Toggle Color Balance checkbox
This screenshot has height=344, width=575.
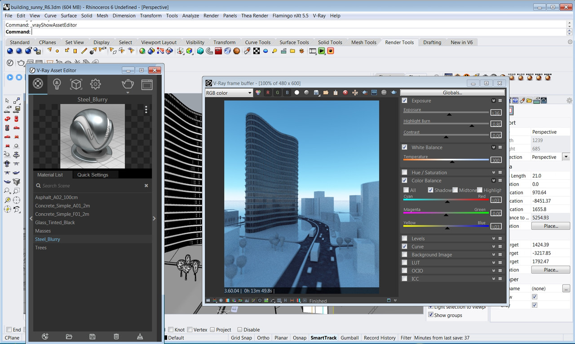click(405, 180)
